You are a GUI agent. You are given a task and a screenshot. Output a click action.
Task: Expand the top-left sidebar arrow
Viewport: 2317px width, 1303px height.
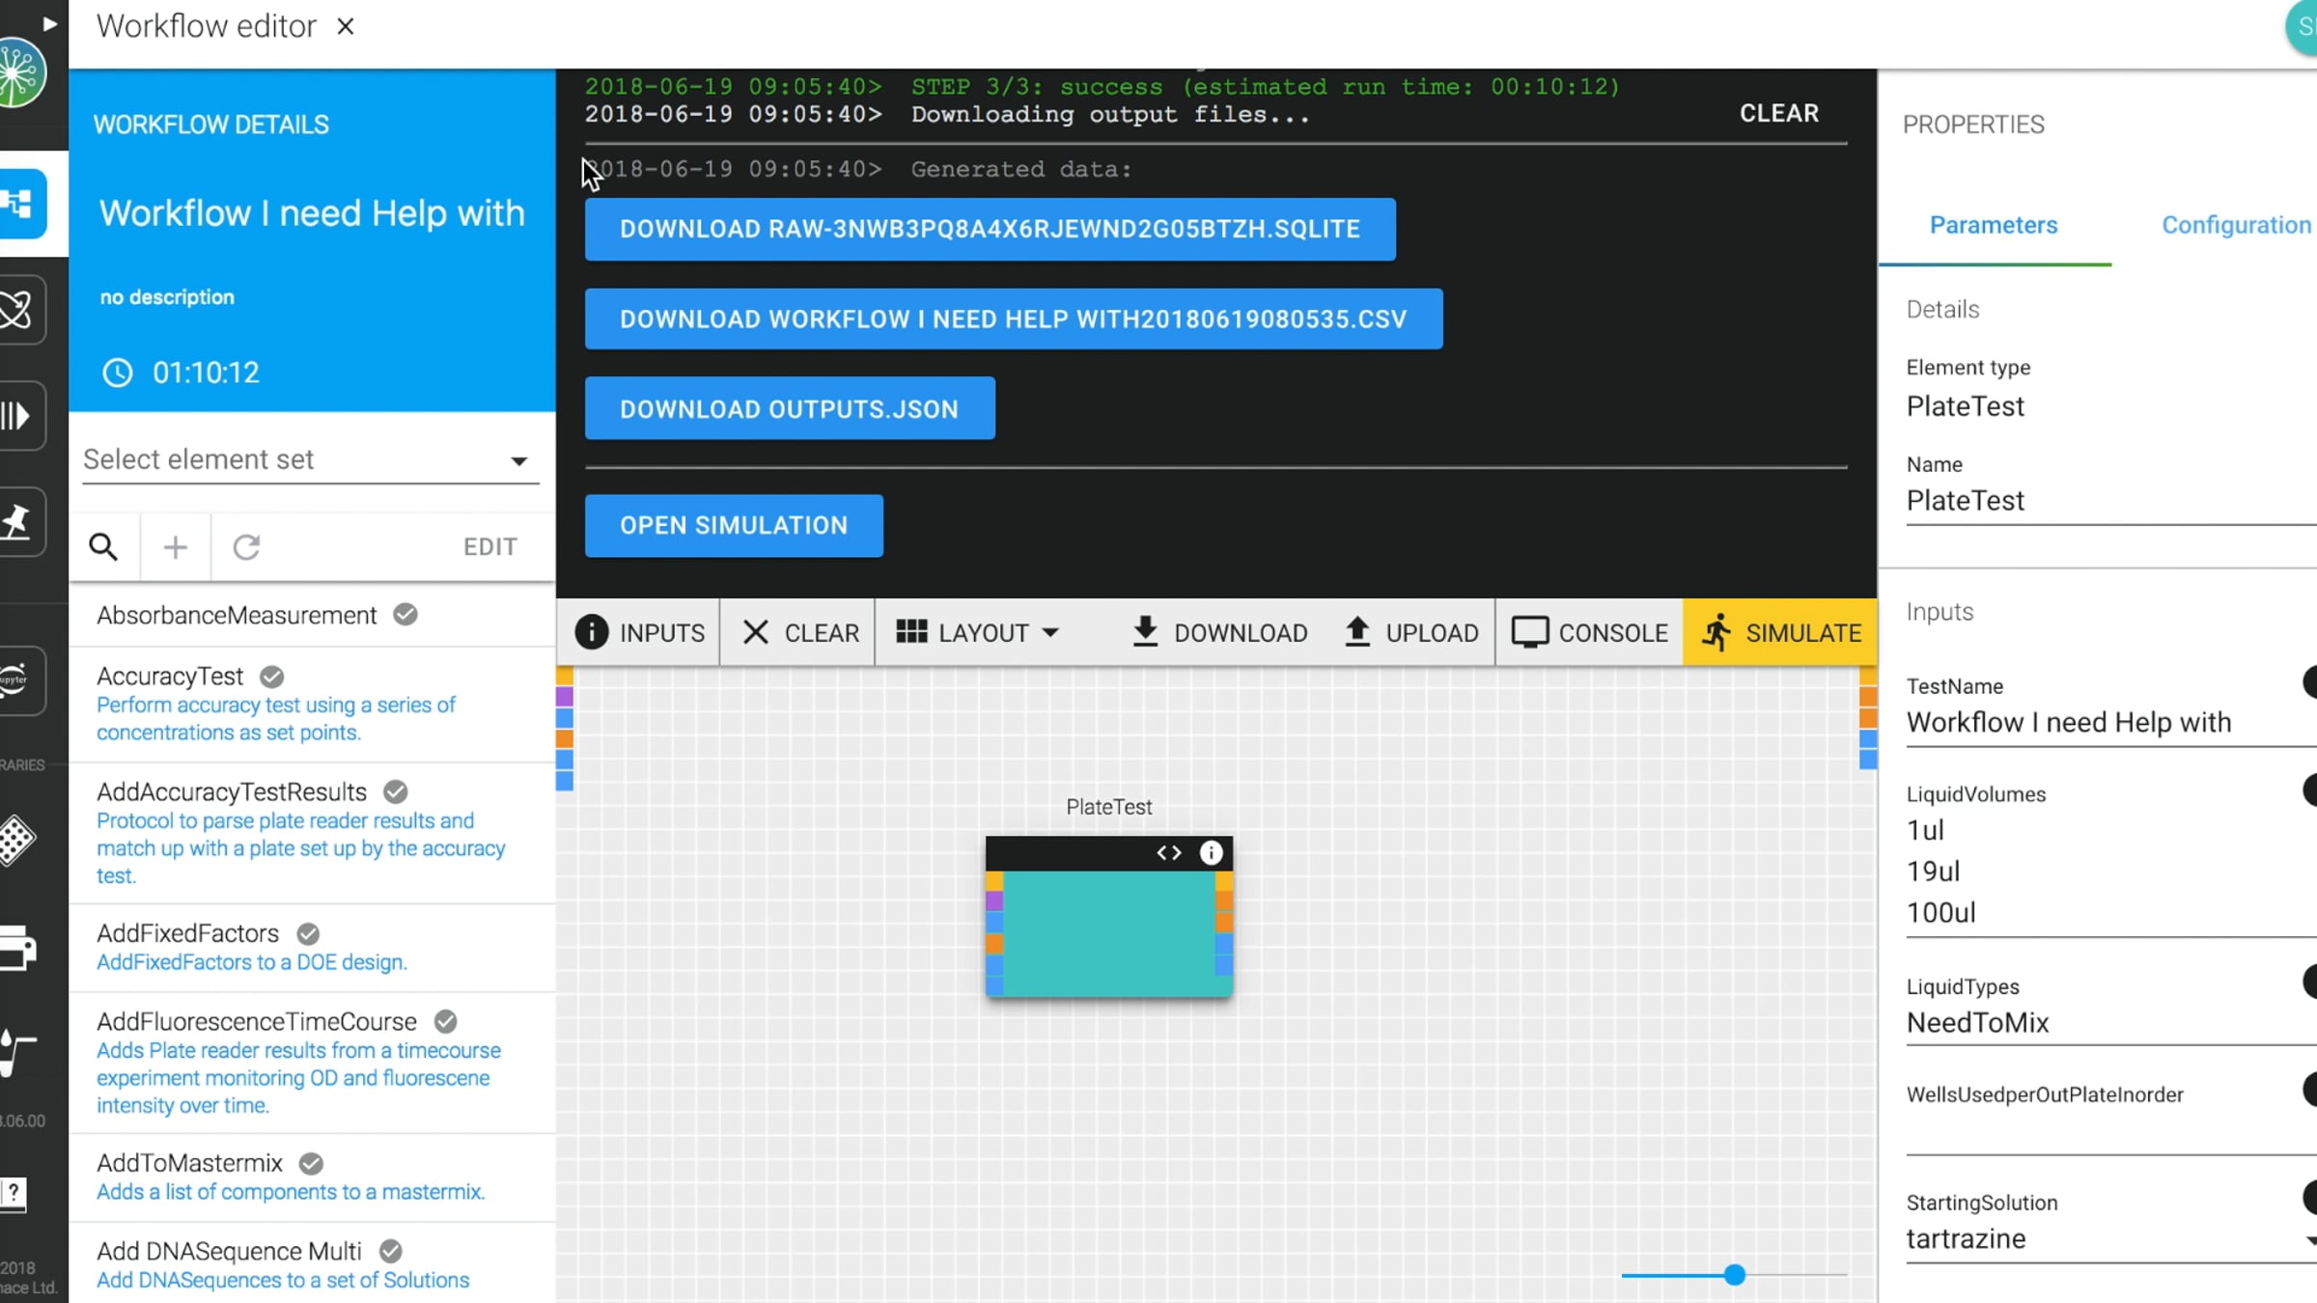[49, 23]
